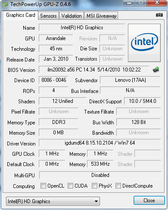Open the Intel(R) HD Graphics dropdown
Image resolution: width=168 pixels, height=210 pixels.
click(53, 201)
